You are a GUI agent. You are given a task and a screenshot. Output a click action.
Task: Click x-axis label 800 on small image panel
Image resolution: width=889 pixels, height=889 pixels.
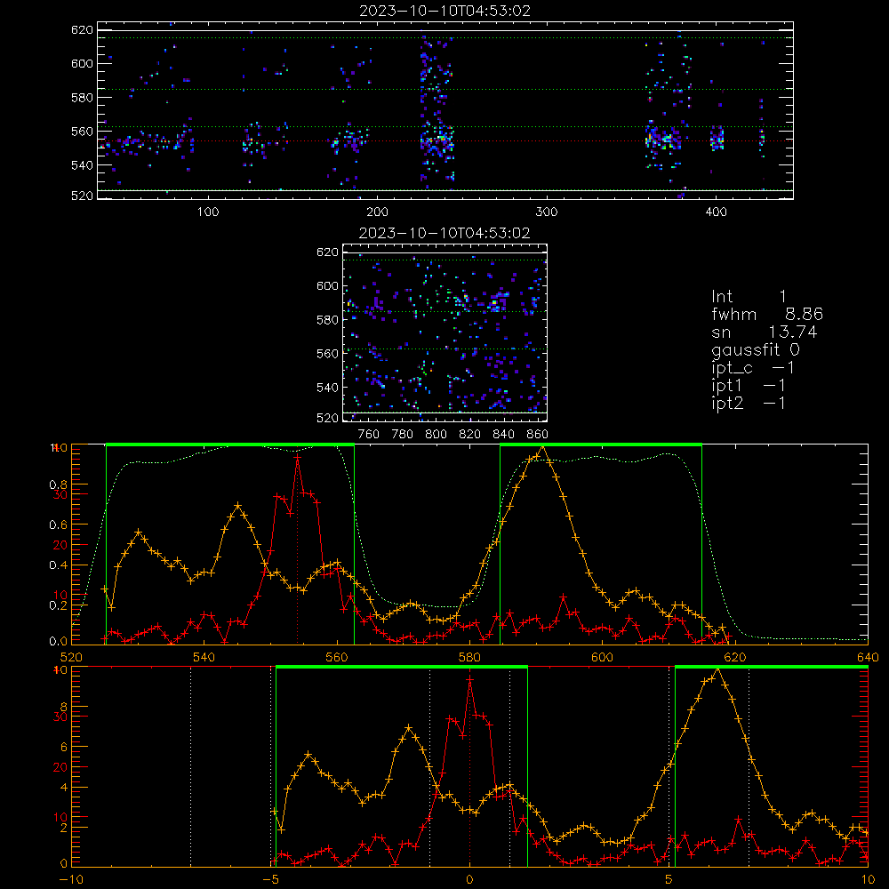click(436, 435)
